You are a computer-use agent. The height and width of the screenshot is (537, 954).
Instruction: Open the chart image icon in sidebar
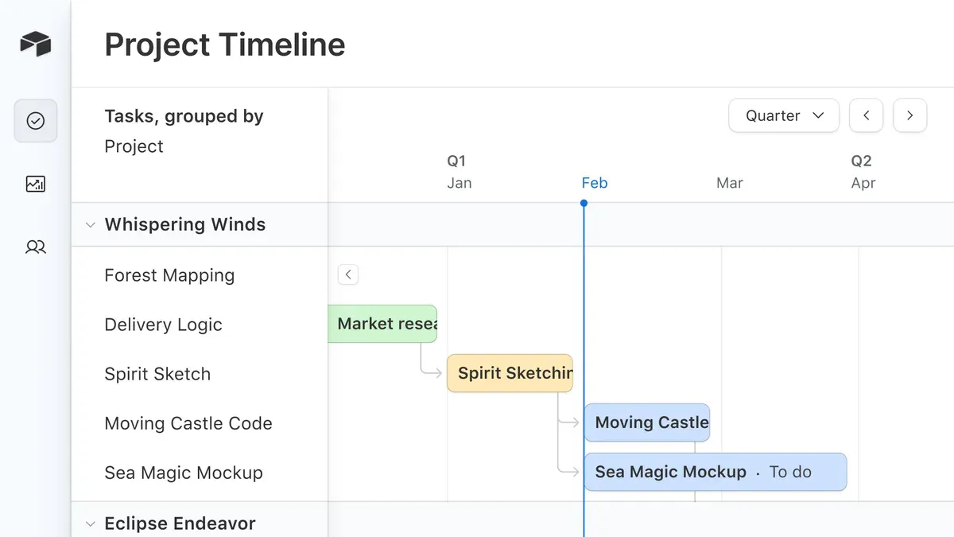coord(36,185)
